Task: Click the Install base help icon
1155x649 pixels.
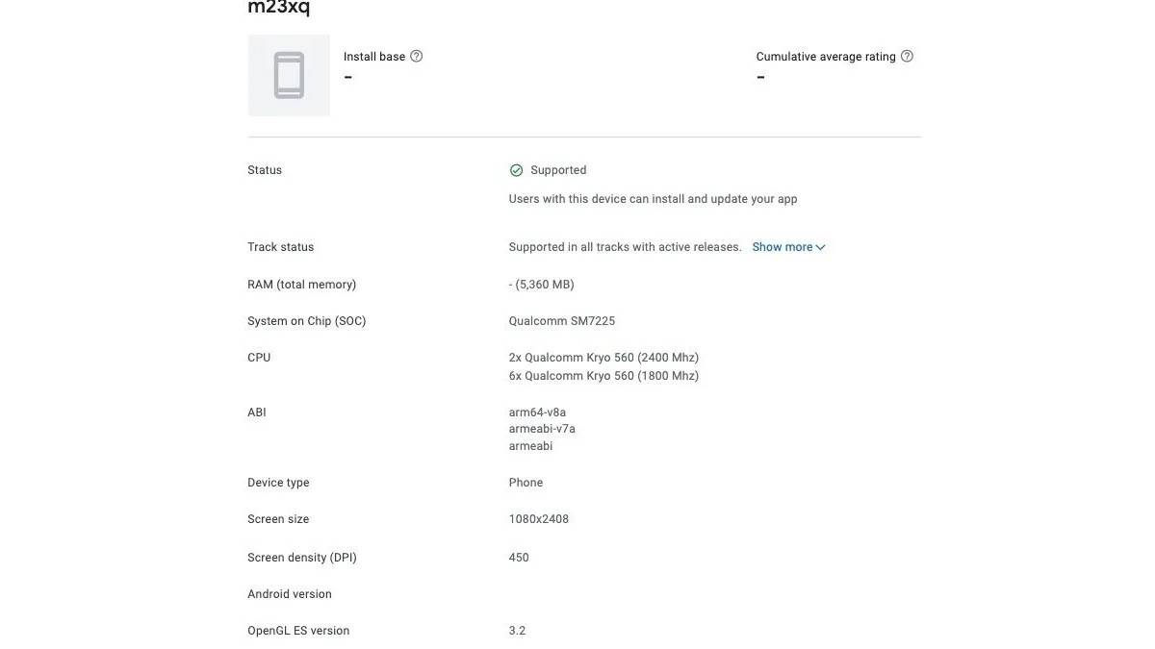Action: click(x=417, y=56)
